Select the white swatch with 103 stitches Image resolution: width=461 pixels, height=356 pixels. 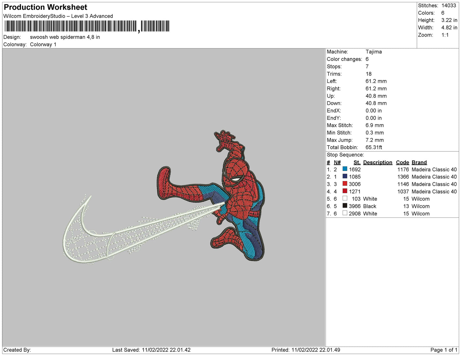tap(345, 198)
